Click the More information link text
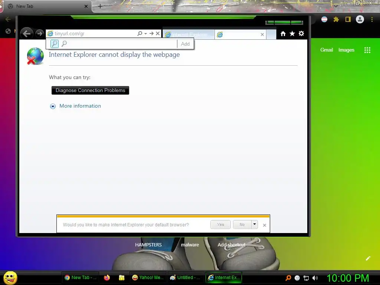 tap(80, 106)
